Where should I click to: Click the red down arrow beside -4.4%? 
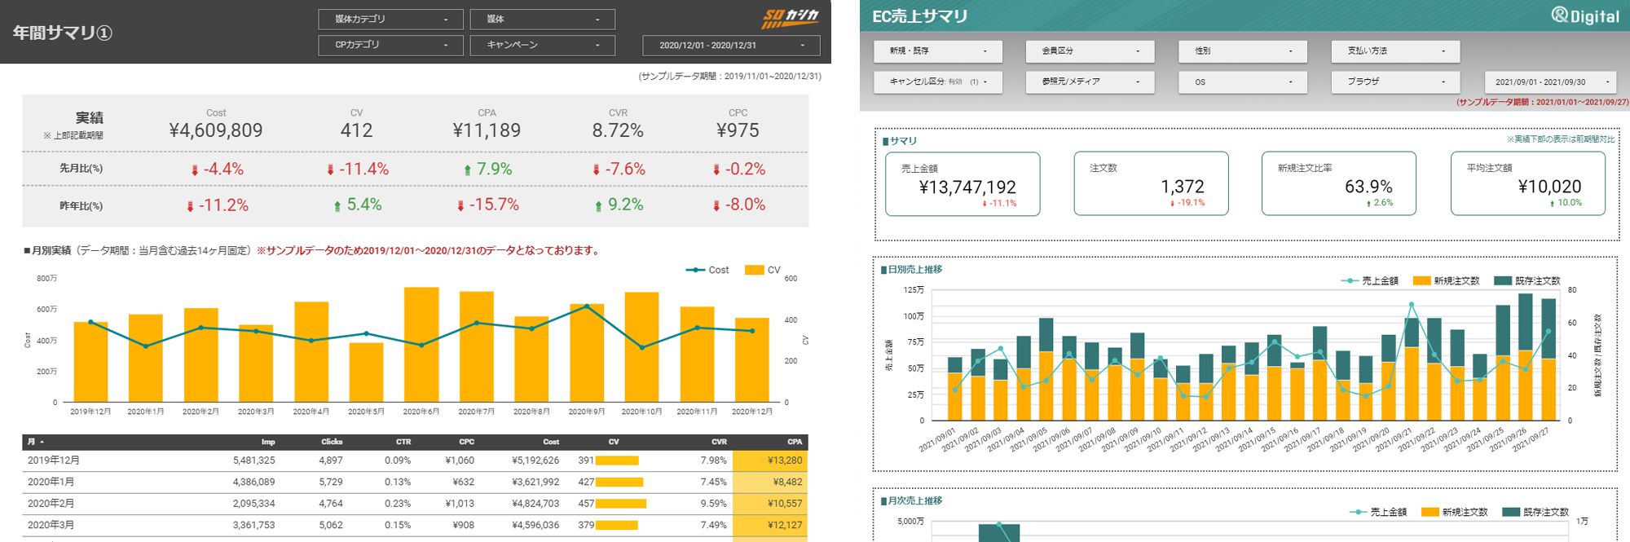click(195, 170)
